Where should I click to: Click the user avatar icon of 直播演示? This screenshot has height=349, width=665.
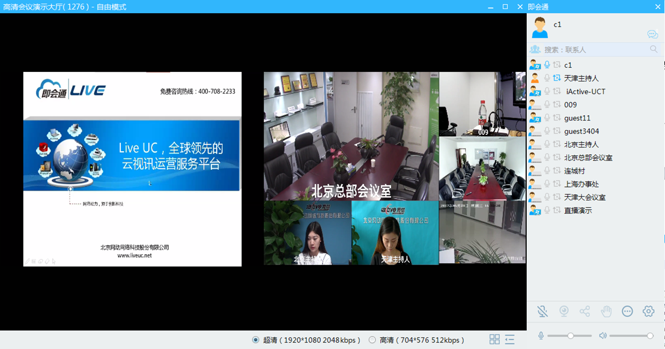535,210
